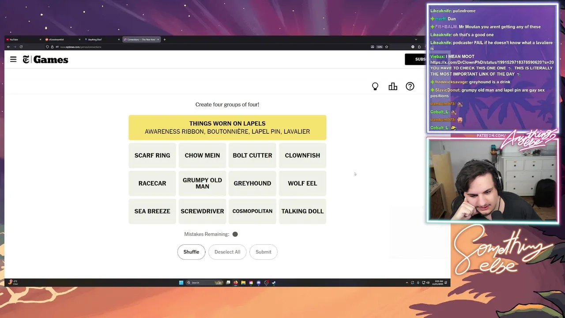Image resolution: width=565 pixels, height=318 pixels.
Task: Click the yellow Things Worn on Lapels banner
Action: [x=227, y=127]
